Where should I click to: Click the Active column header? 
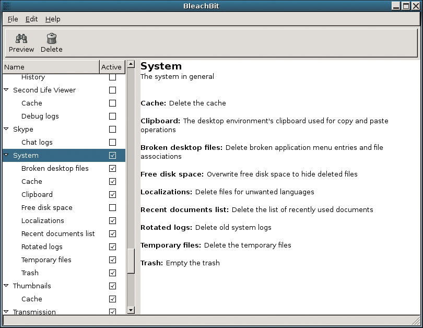point(112,67)
